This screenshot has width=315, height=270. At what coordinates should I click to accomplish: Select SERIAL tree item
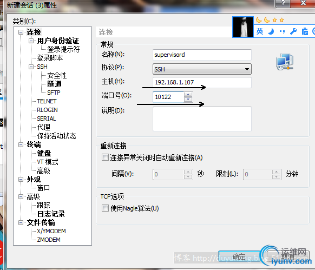click(47, 118)
